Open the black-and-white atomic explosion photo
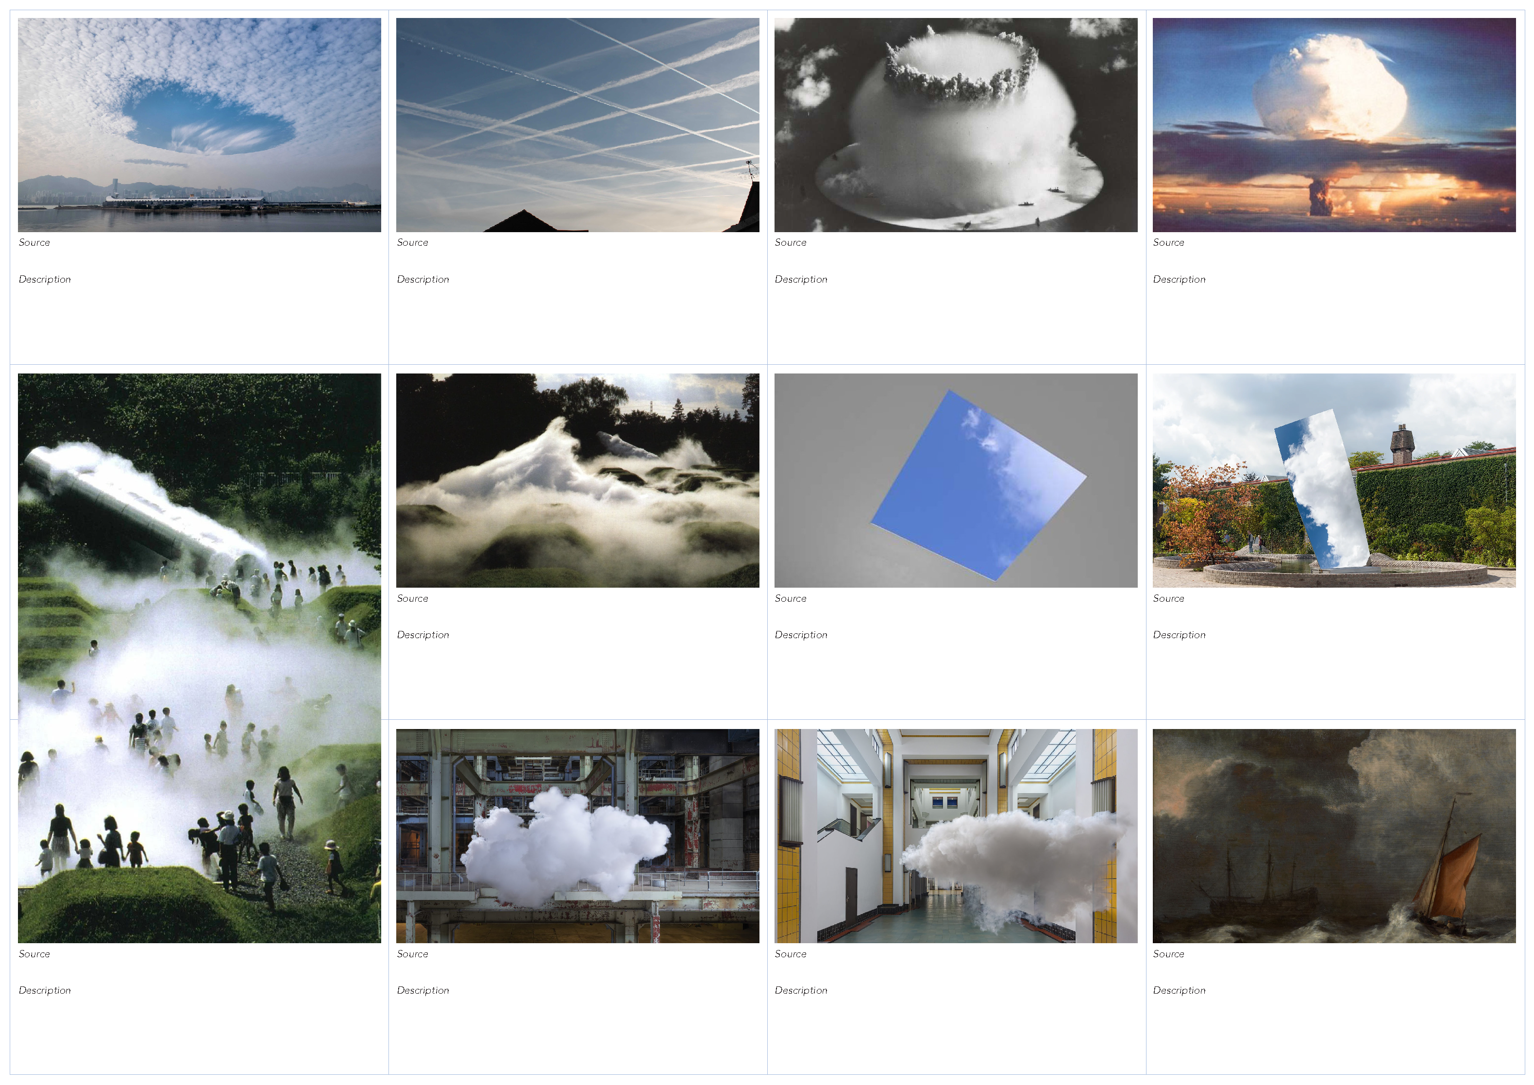 pos(955,125)
